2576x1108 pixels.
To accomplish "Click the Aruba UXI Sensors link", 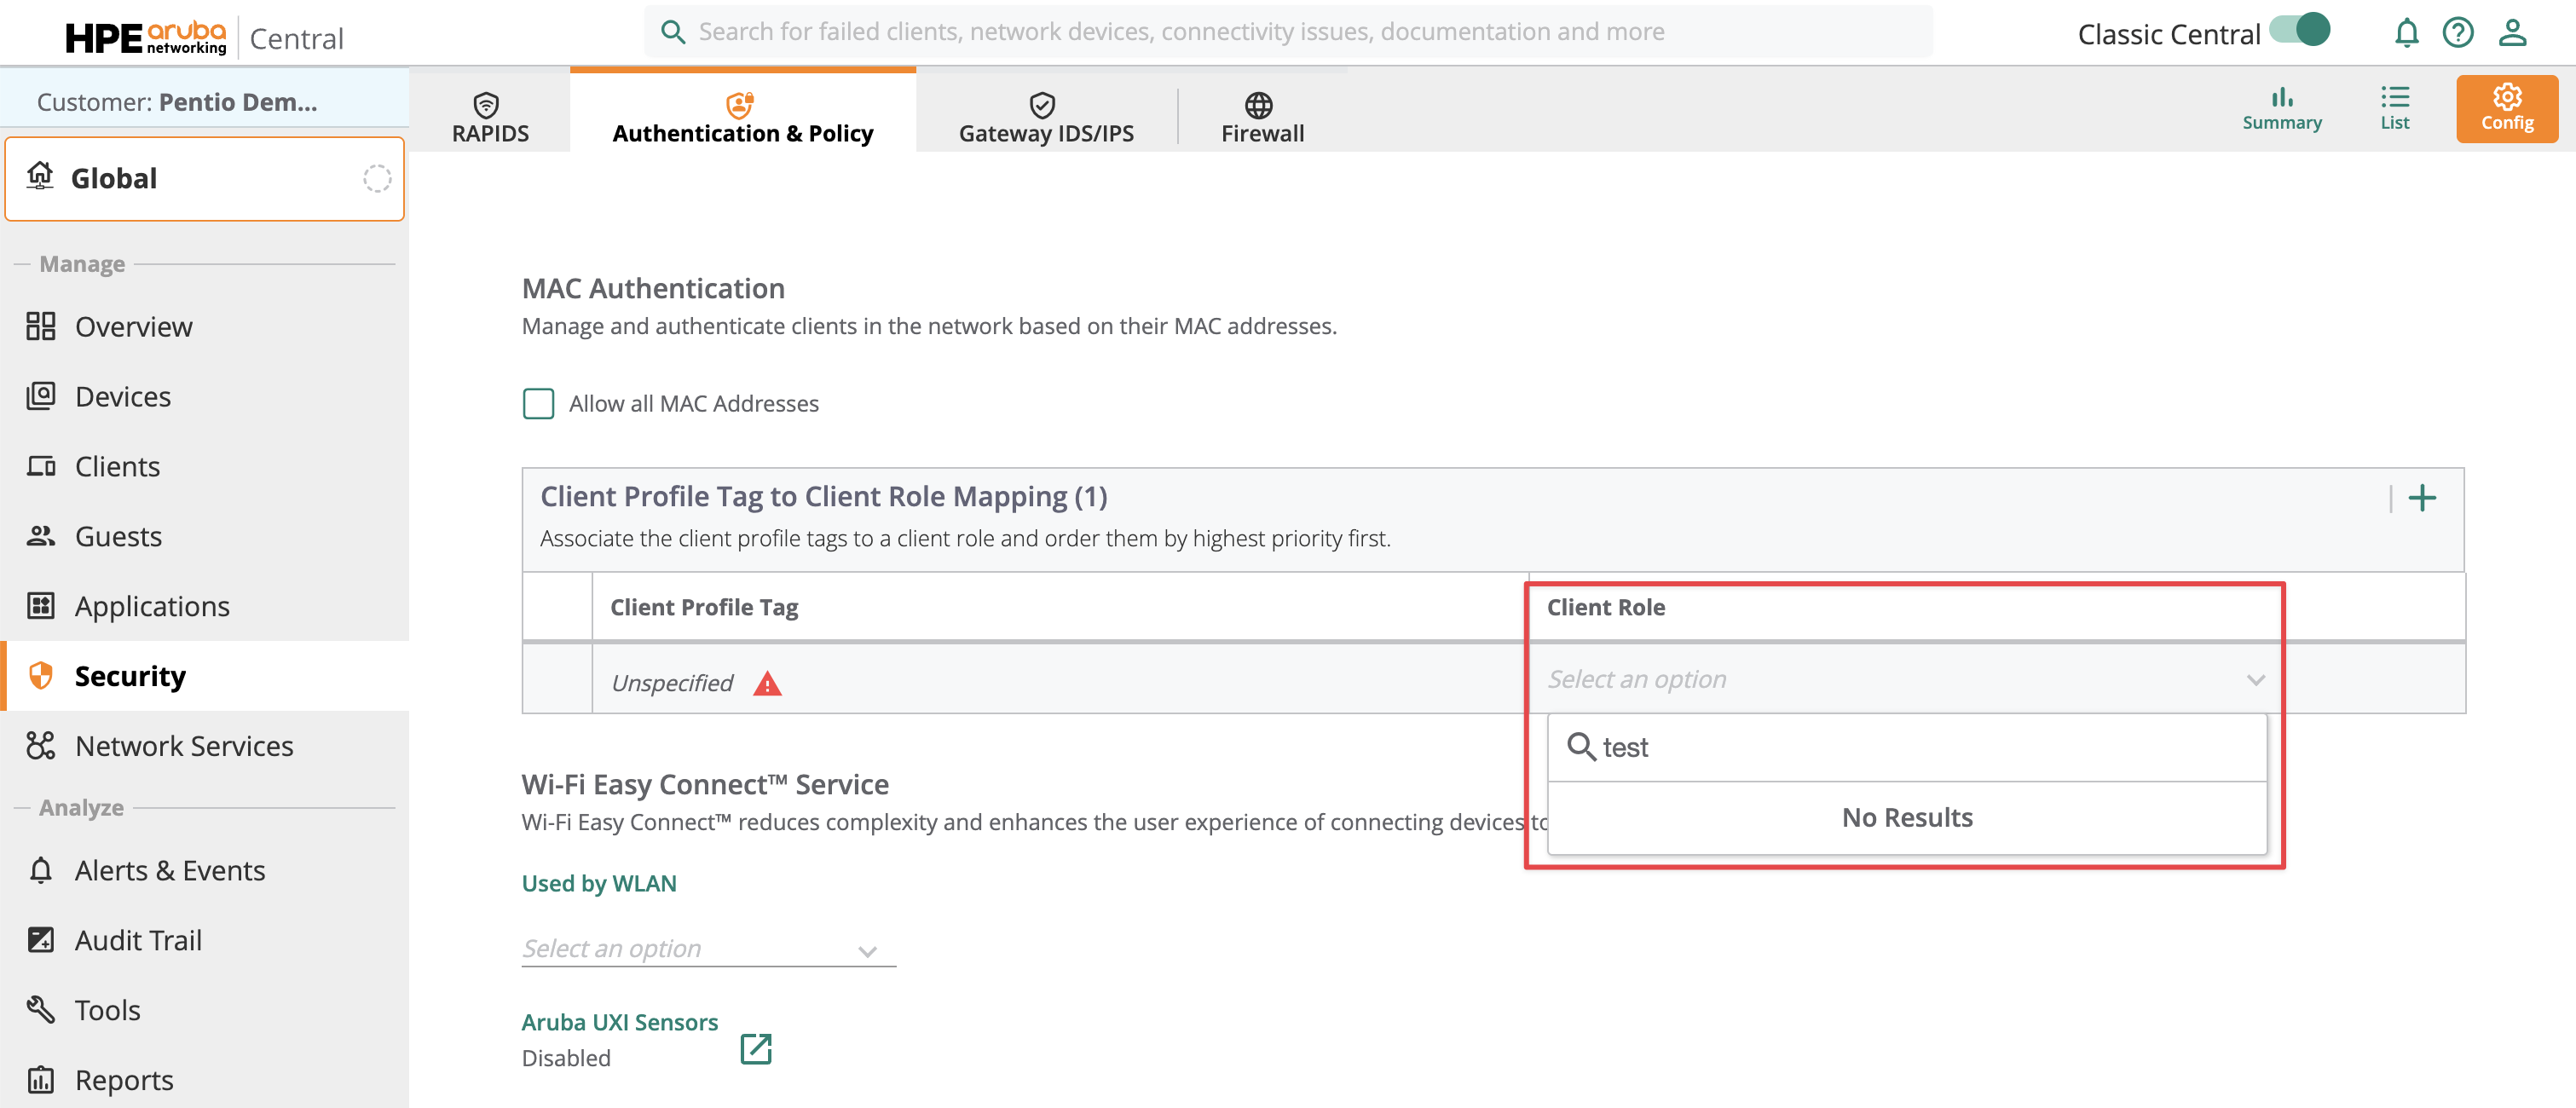I will click(619, 1021).
